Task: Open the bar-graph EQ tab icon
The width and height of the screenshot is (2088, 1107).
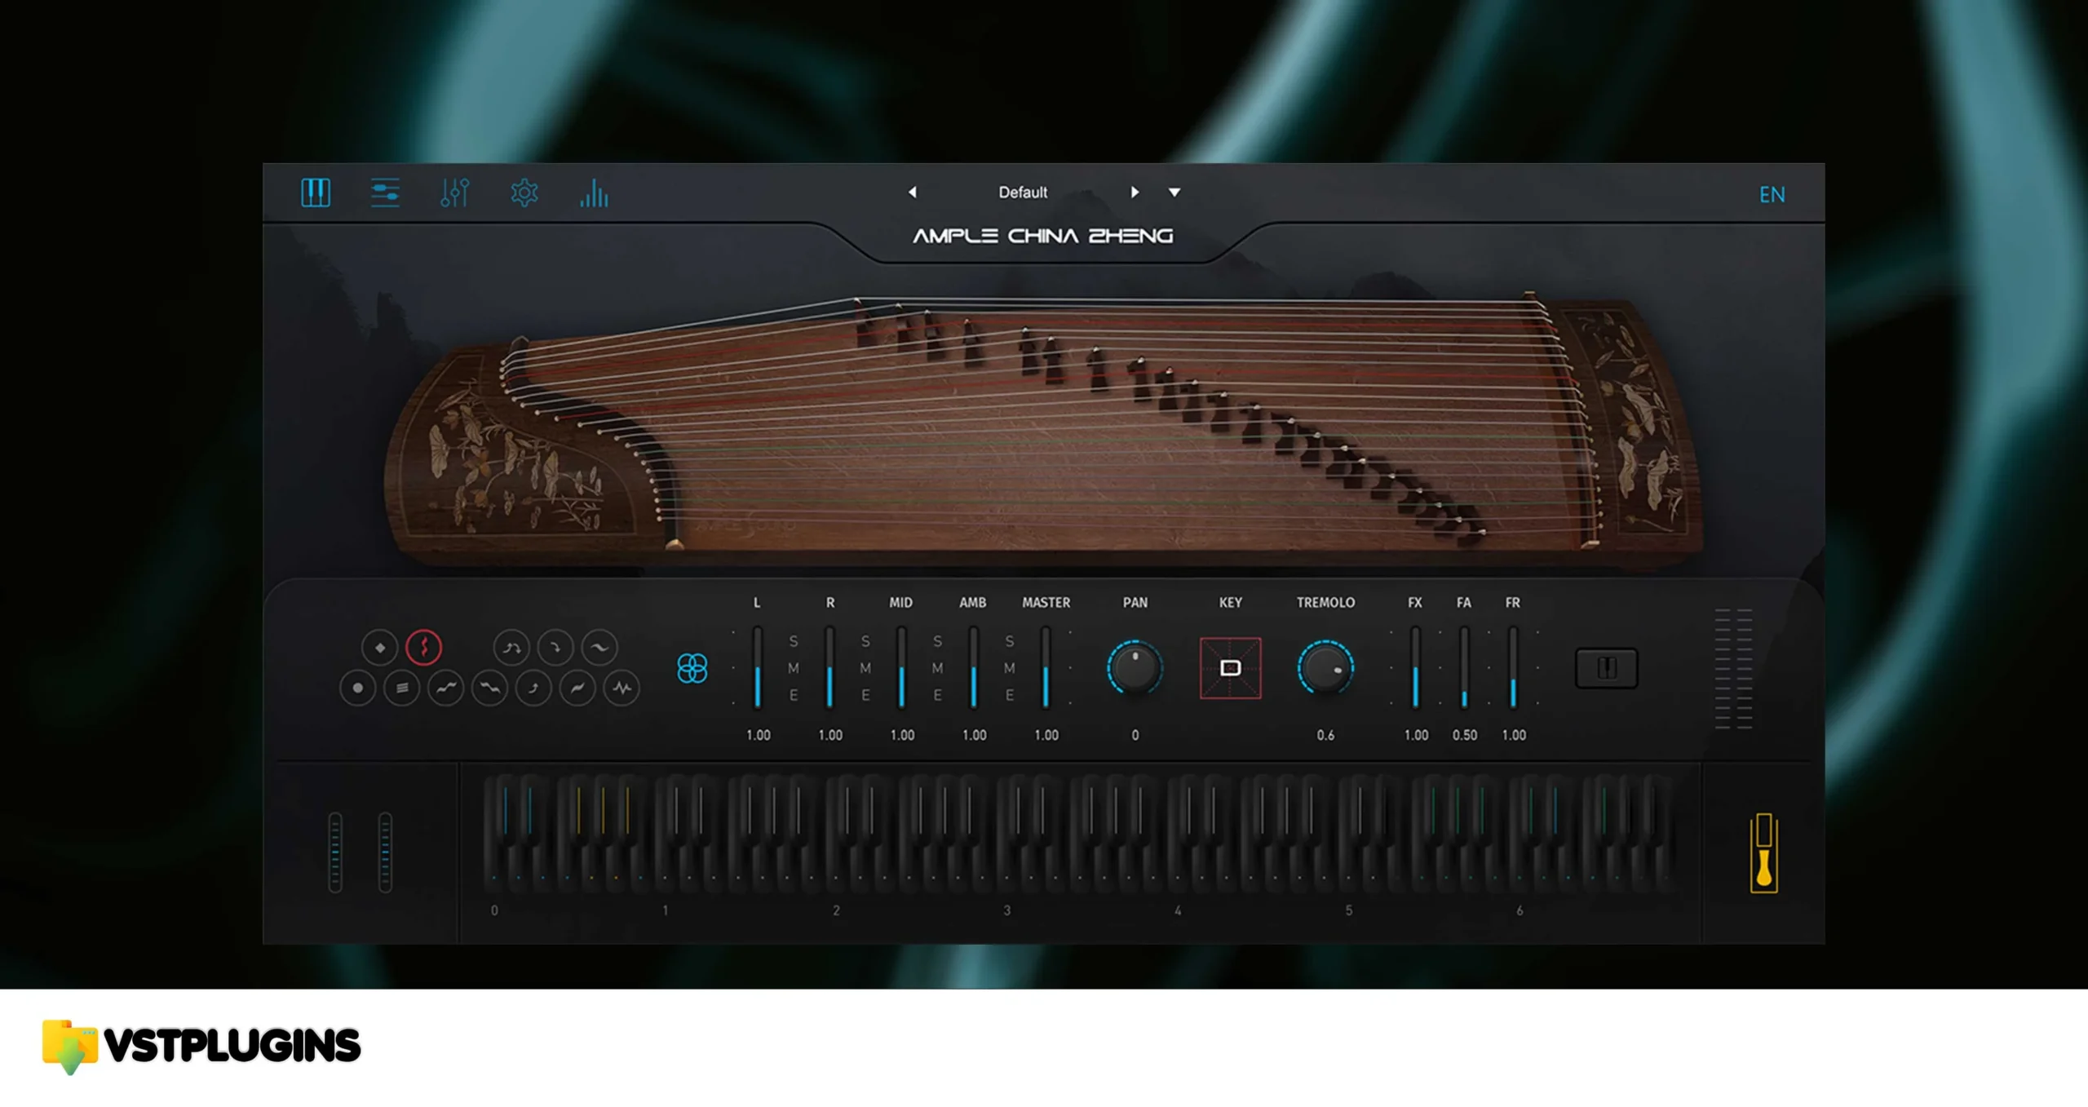Action: point(594,193)
